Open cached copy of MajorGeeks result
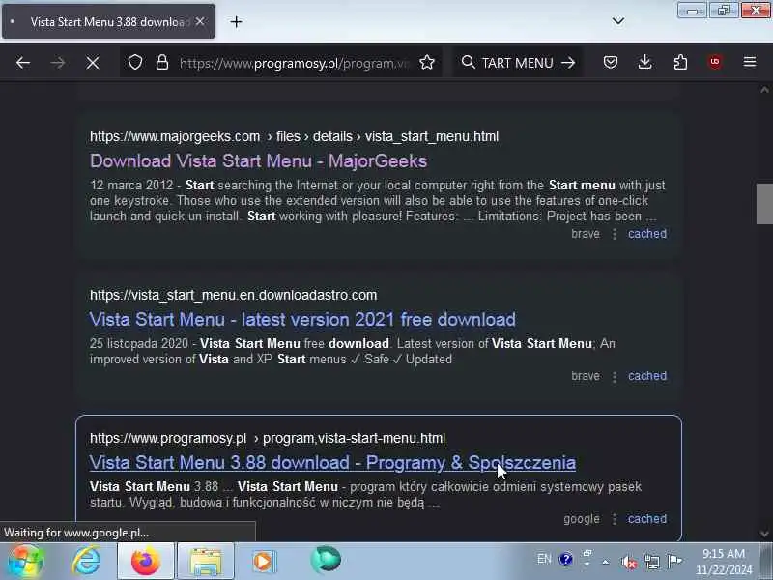The image size is (773, 580). (x=646, y=233)
